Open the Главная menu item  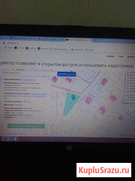110,56
